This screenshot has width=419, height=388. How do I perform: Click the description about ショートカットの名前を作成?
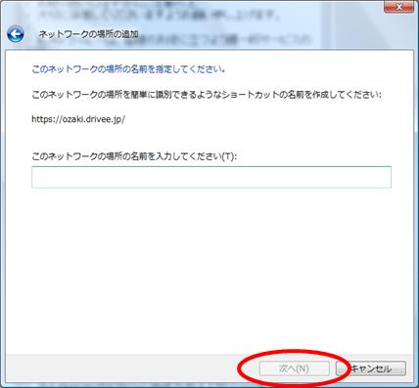point(207,95)
